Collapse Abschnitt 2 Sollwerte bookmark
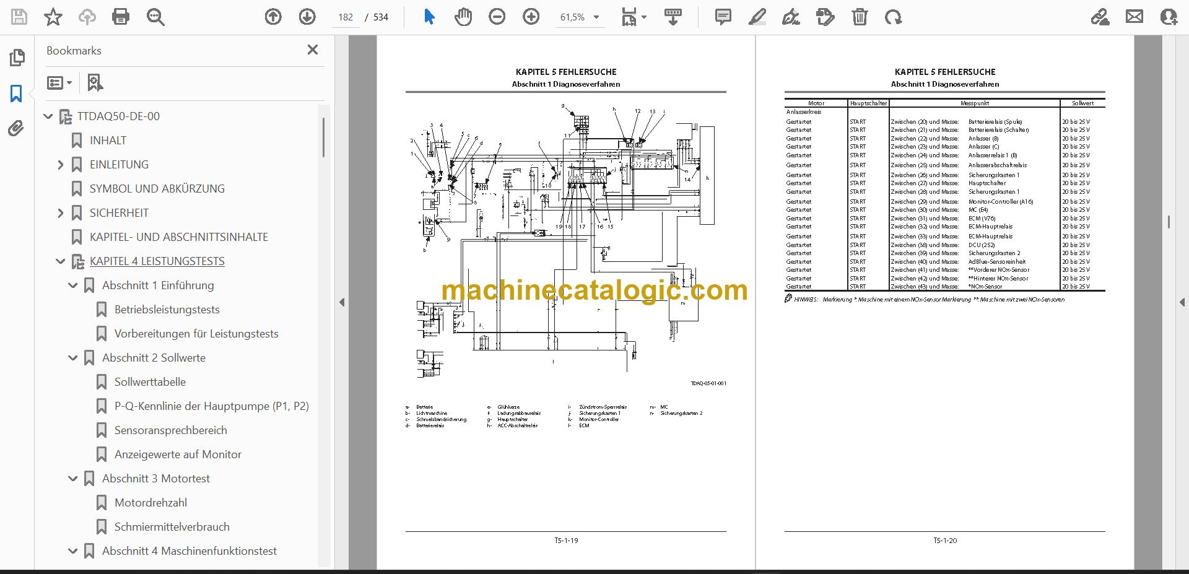This screenshot has width=1189, height=574. tap(72, 358)
